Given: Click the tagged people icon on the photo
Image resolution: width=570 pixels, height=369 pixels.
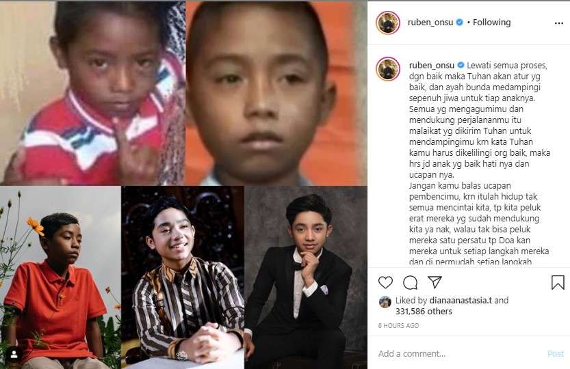Looking at the screenshot, I should 14,355.
